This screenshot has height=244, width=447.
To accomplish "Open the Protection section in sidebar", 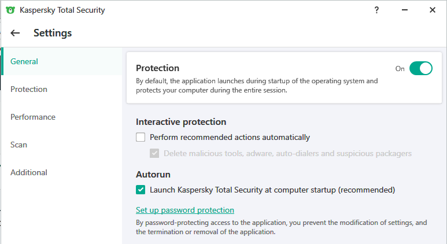I will (29, 89).
